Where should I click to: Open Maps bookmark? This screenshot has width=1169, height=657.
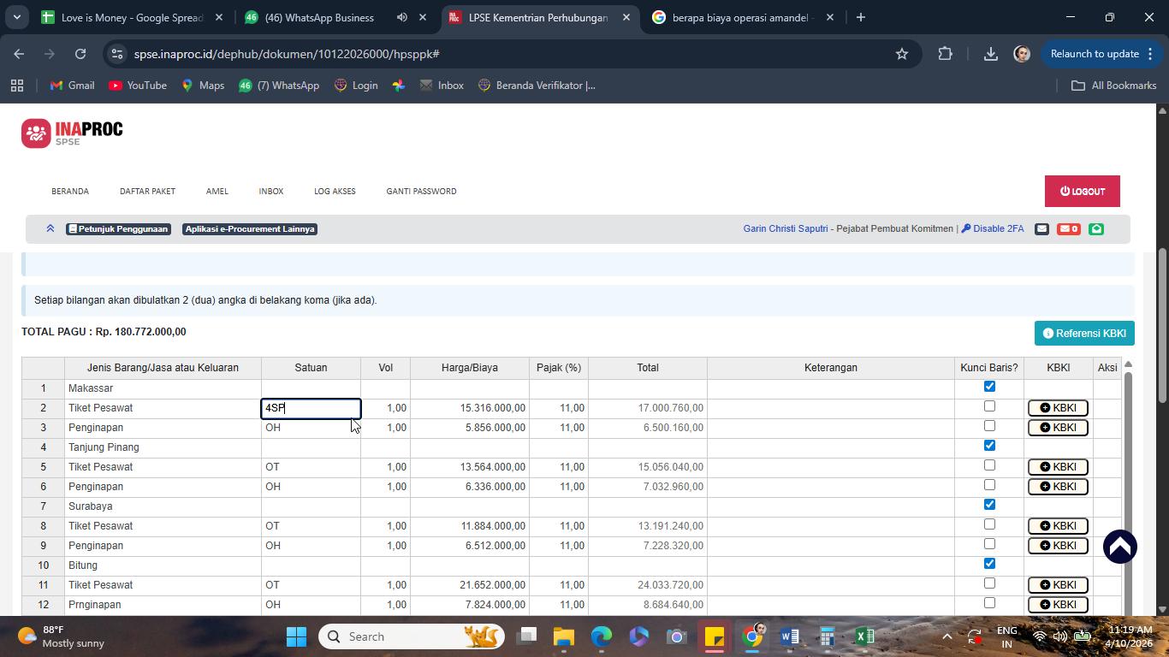click(203, 86)
